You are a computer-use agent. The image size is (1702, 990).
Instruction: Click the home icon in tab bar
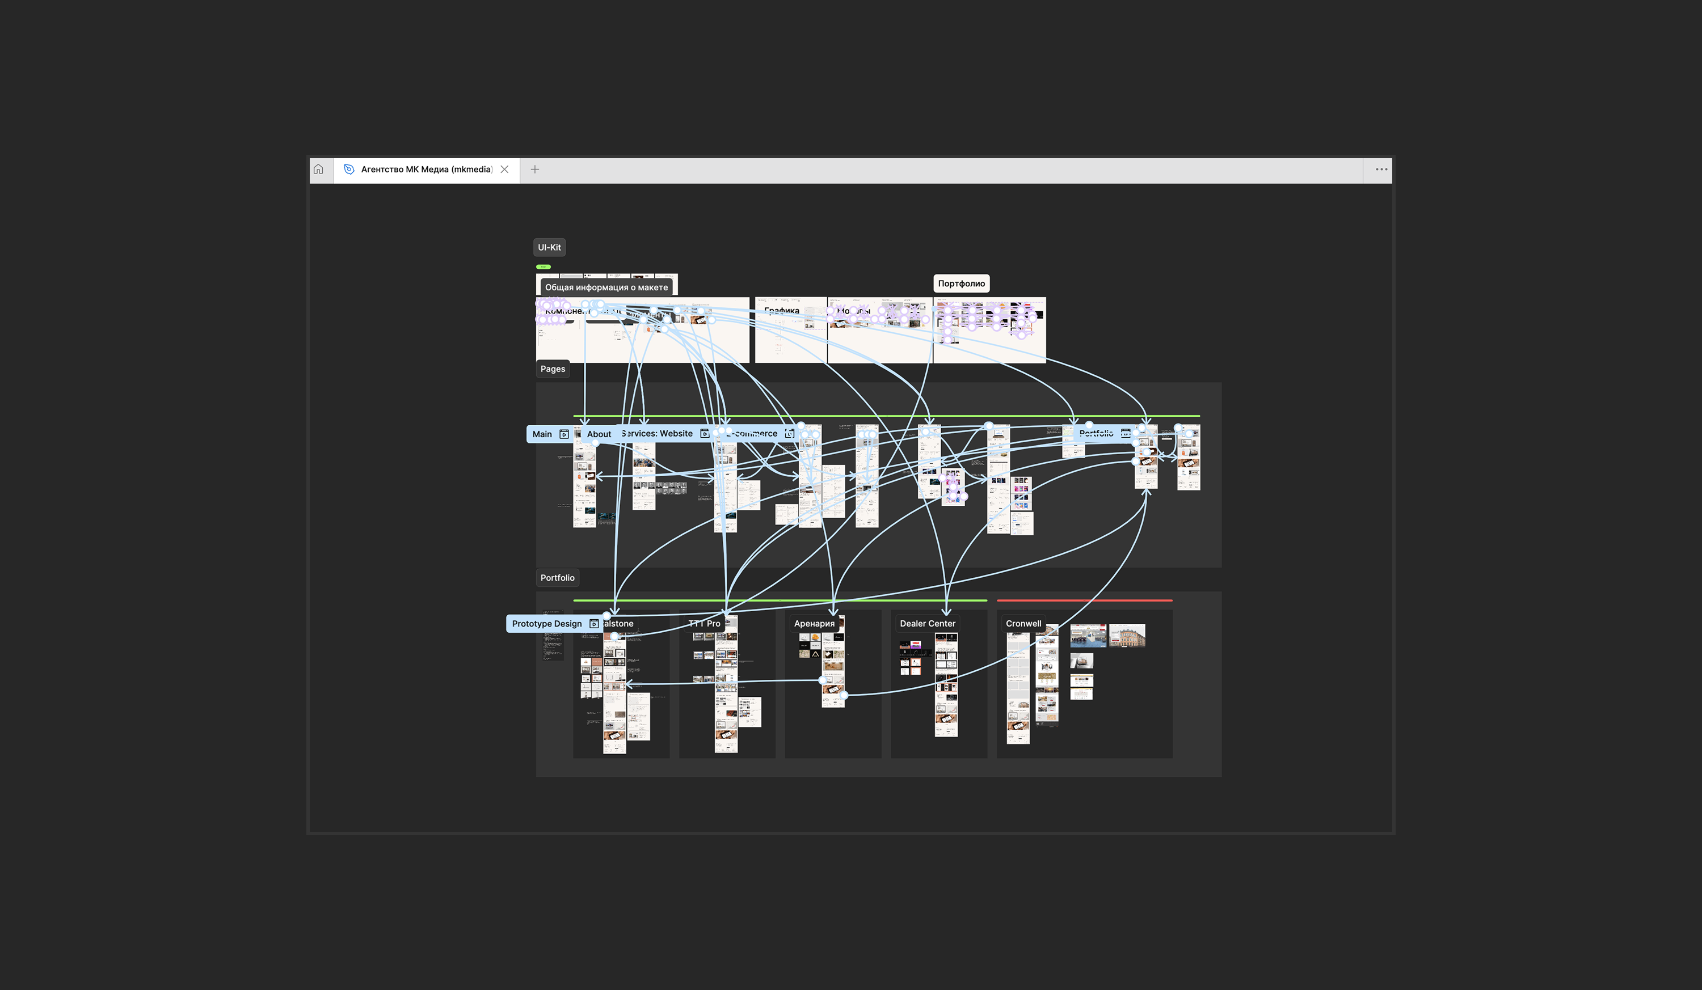click(318, 170)
